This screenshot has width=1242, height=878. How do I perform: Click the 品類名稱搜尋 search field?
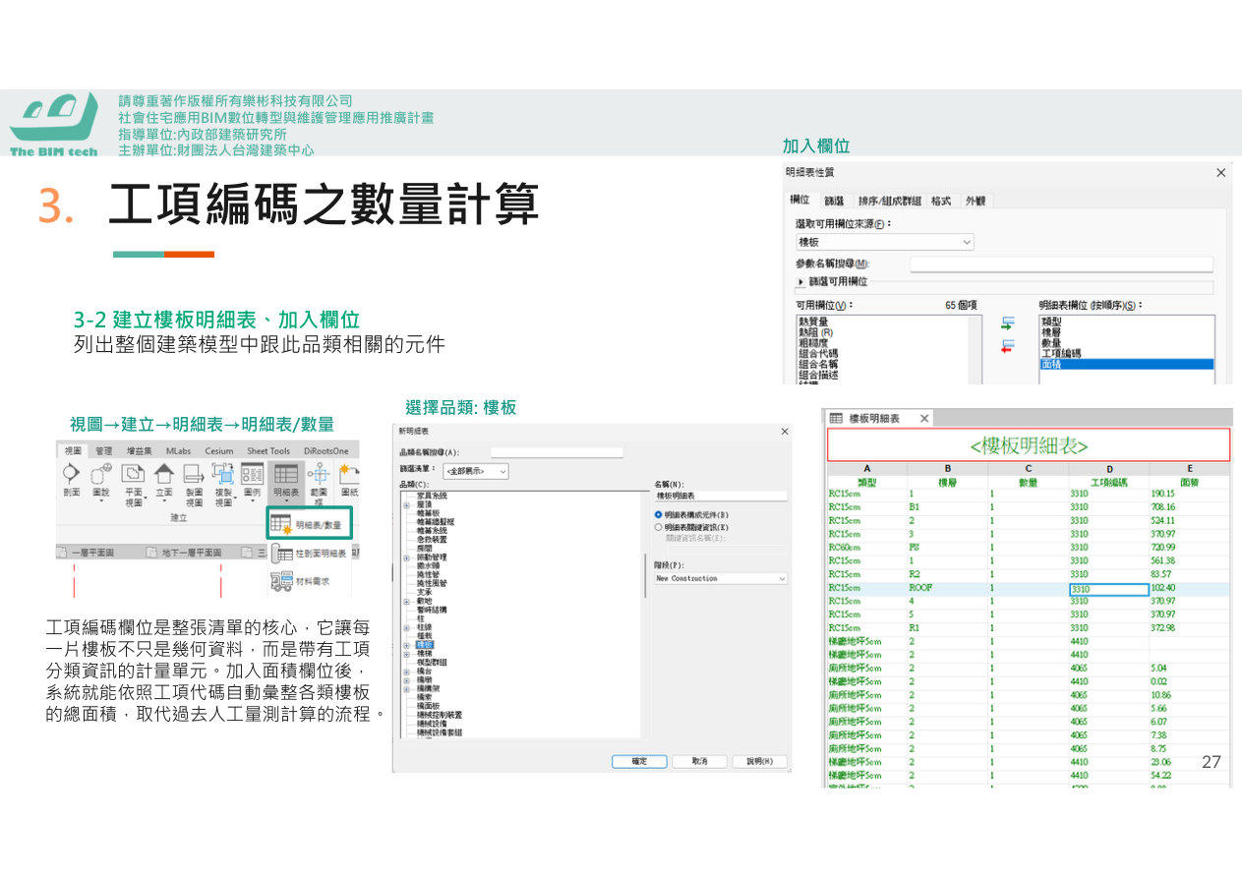point(557,452)
